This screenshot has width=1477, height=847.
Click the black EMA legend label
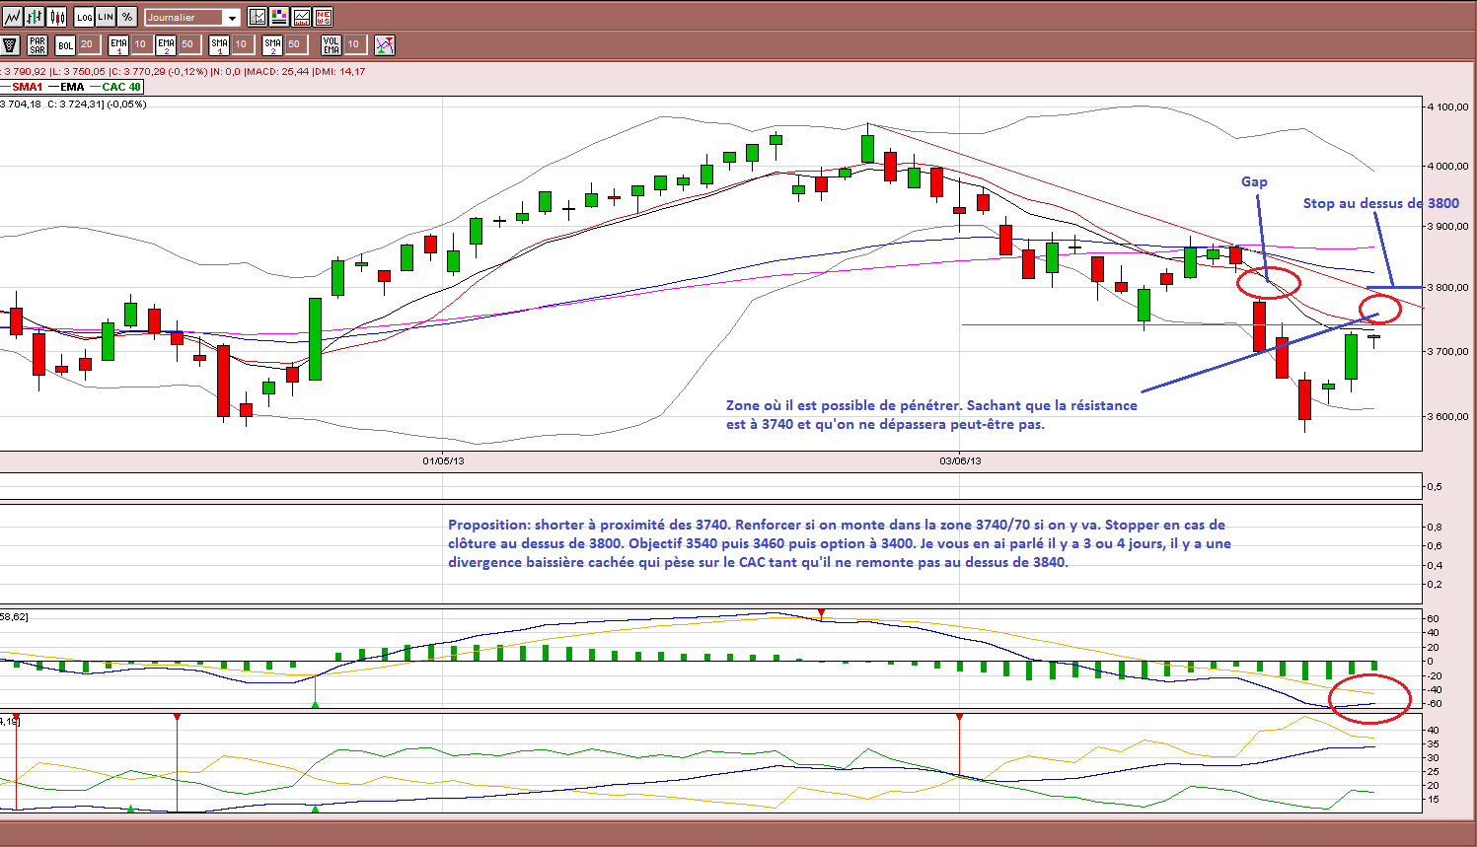click(x=72, y=87)
